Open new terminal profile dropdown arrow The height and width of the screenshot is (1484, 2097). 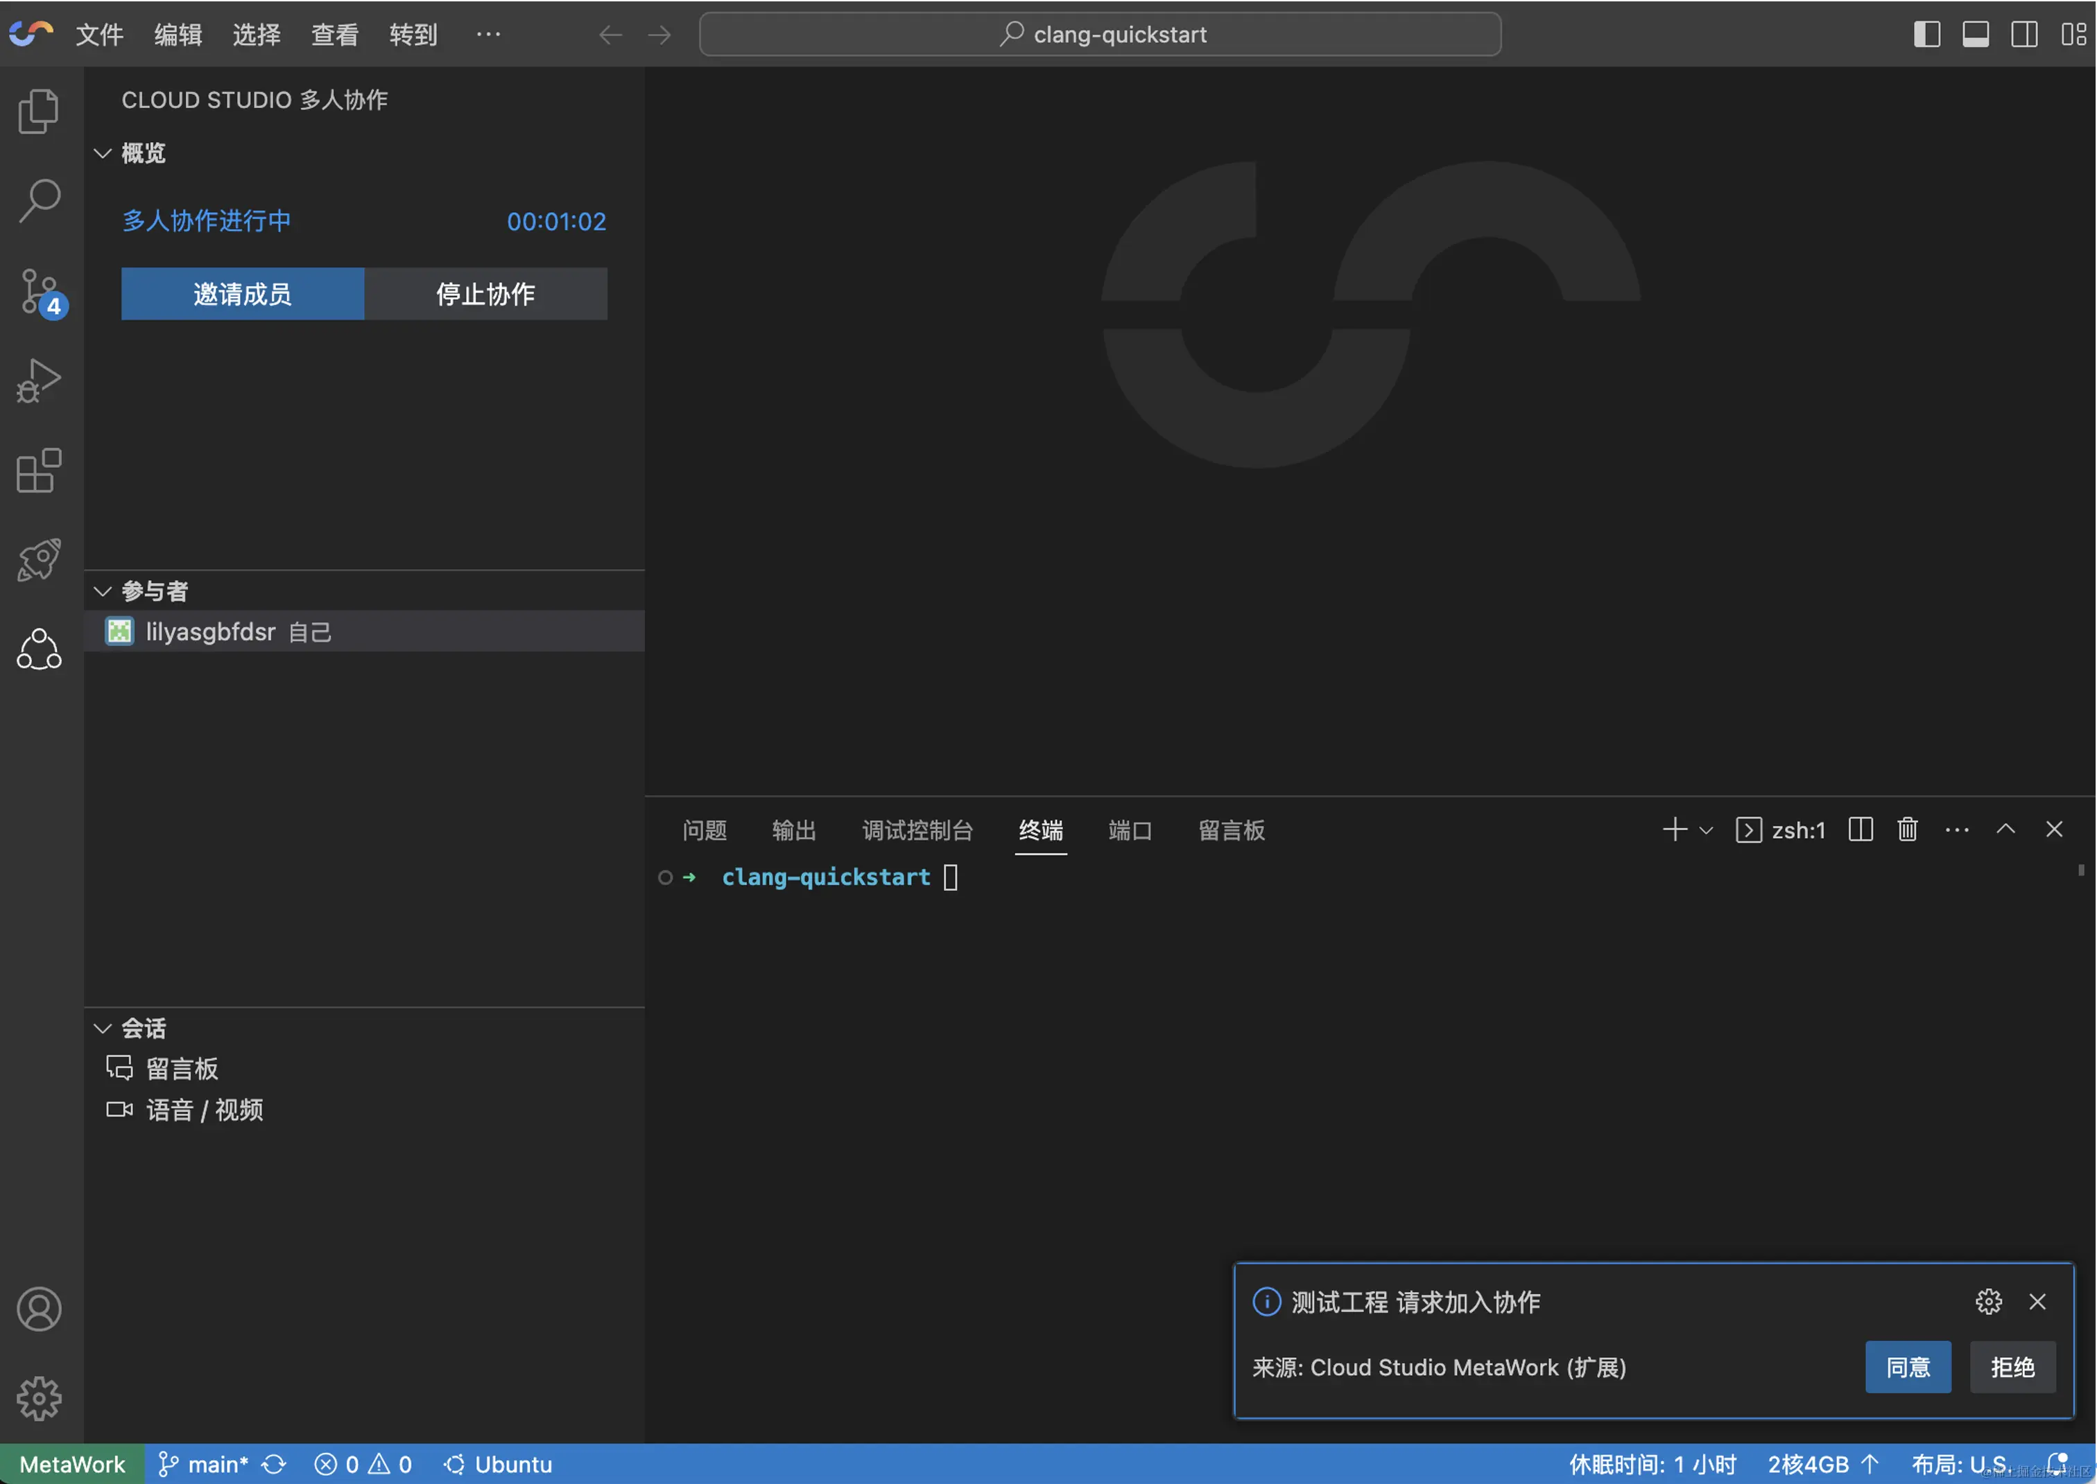tap(1706, 830)
